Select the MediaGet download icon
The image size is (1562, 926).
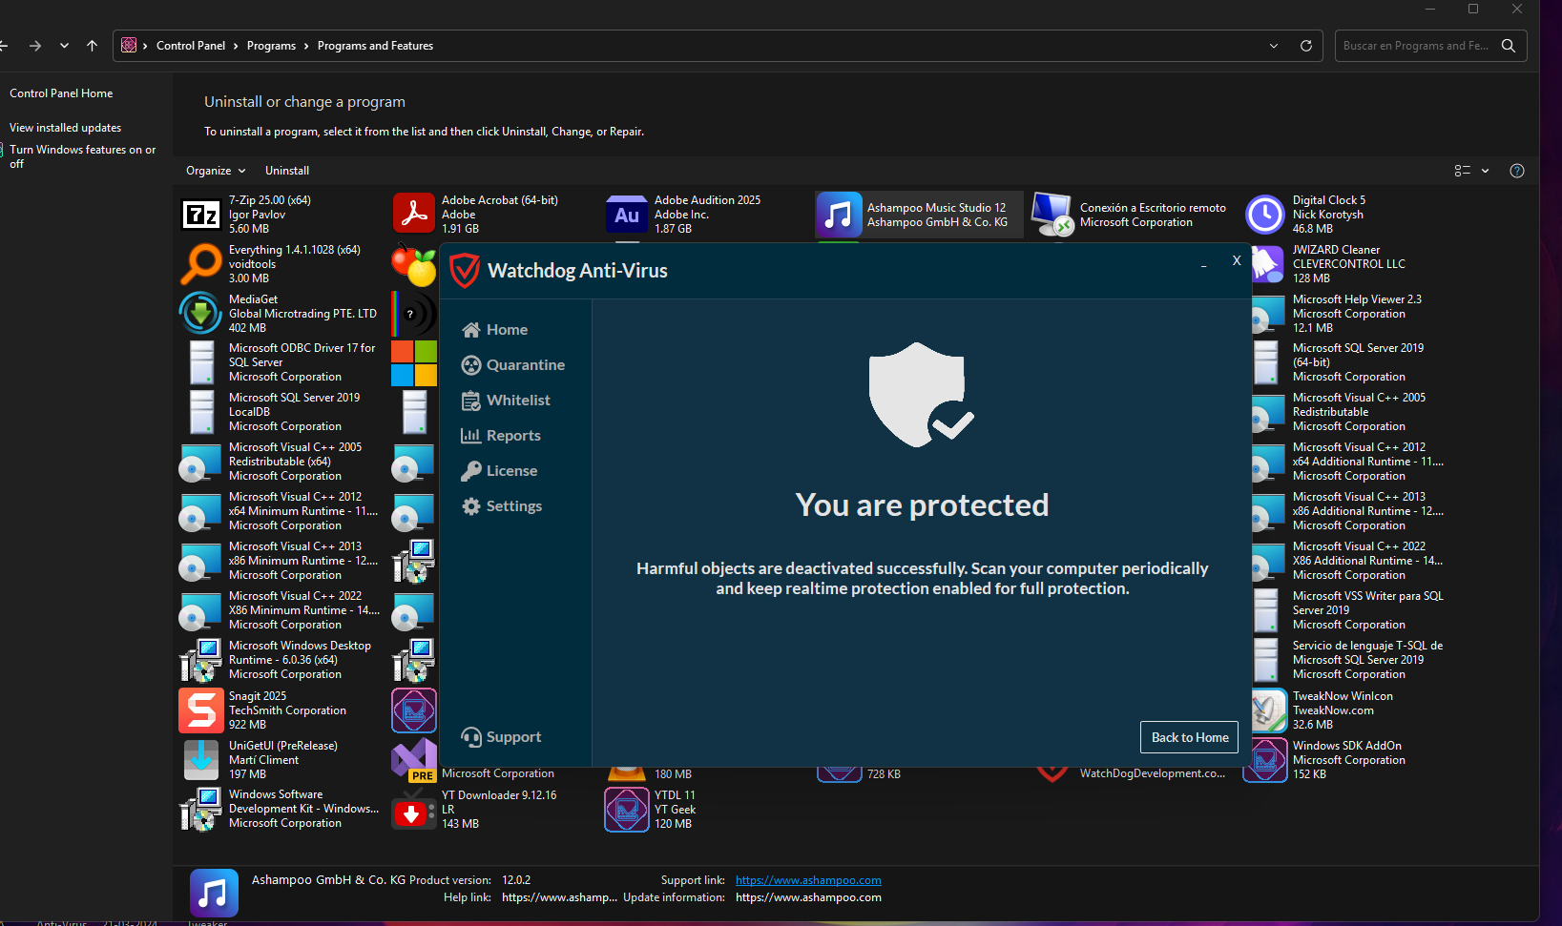pos(201,313)
